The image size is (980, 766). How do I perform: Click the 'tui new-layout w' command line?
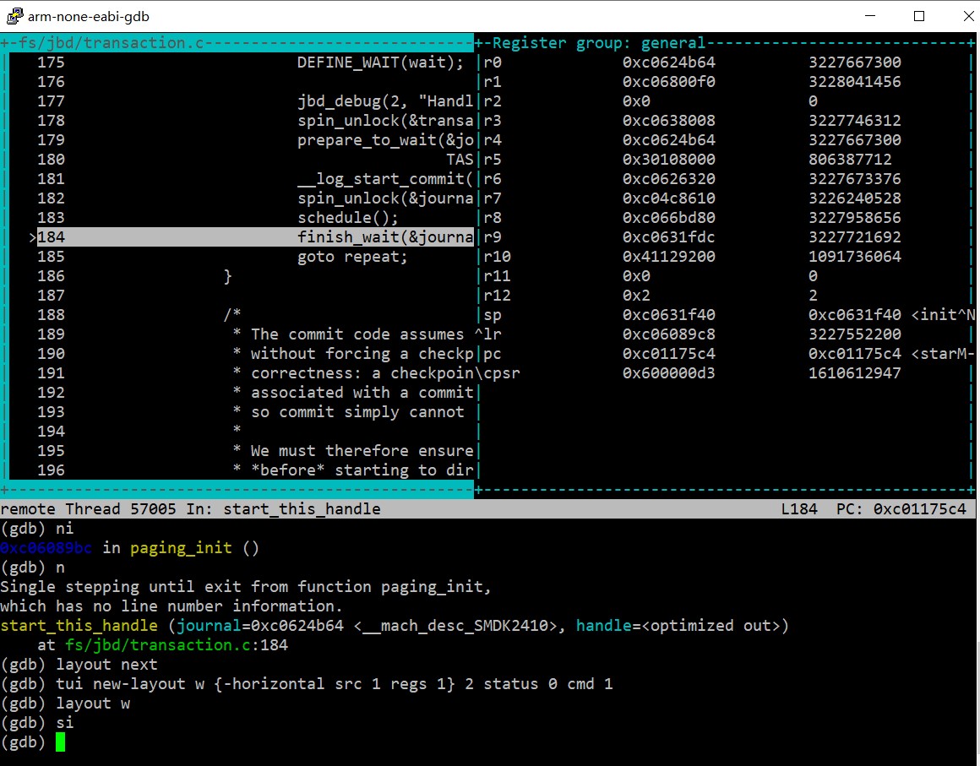coord(306,683)
